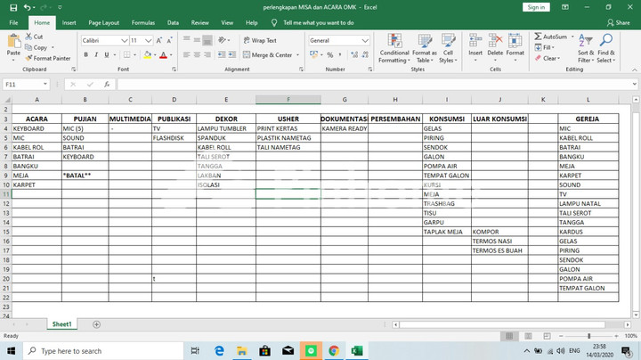641x360 pixels.
Task: Click the AutoSum sigma icon
Action: point(538,37)
